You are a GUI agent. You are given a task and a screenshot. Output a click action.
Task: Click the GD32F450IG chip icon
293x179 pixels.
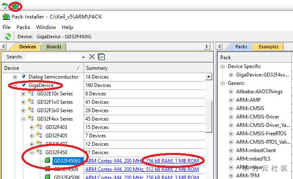point(48,160)
